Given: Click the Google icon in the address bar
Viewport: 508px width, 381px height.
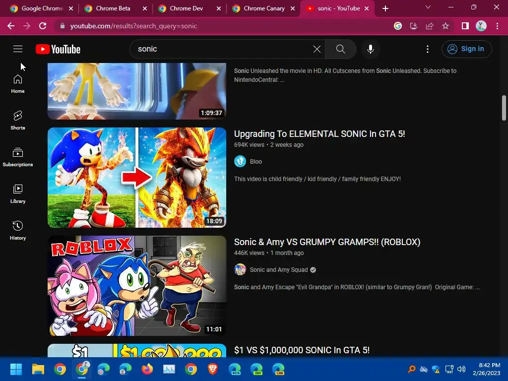Looking at the screenshot, I should [x=398, y=26].
